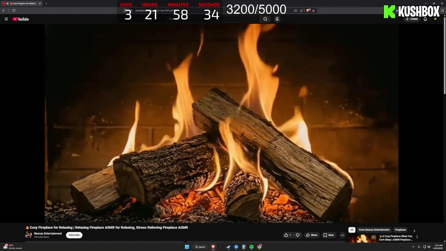Open A Cozy Fireplace recommended video thumbnail
Image resolution: width=446 pixels, height=251 pixels.
coord(362,238)
